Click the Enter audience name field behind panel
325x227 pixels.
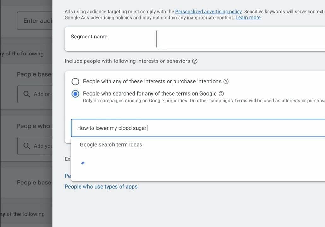tap(35, 21)
